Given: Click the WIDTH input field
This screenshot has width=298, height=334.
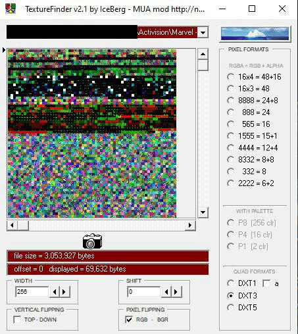Looking at the screenshot, I should [x=32, y=292].
